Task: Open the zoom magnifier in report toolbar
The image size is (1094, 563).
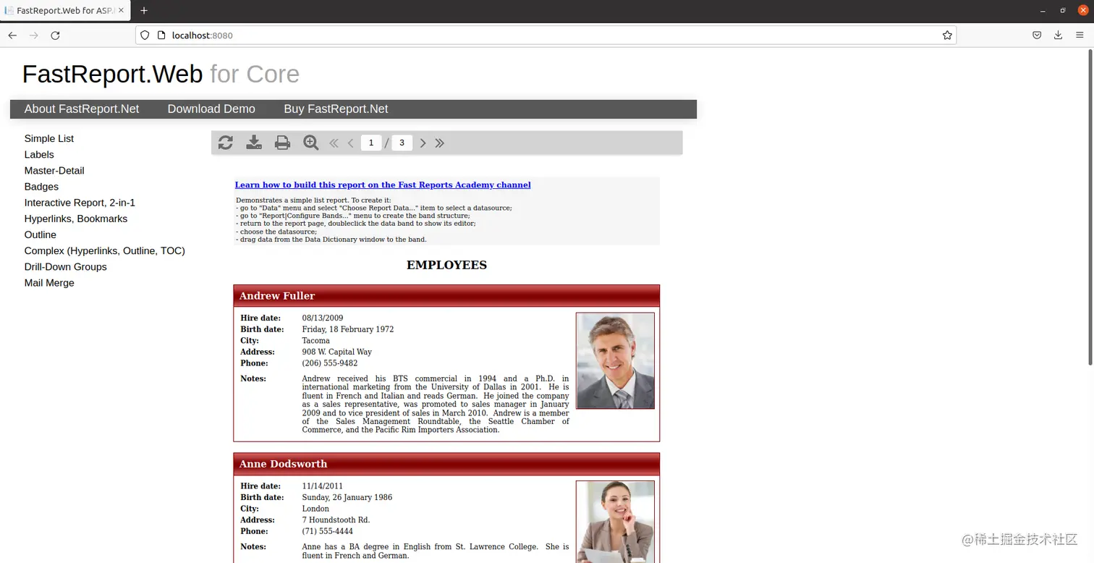Action: pos(311,143)
